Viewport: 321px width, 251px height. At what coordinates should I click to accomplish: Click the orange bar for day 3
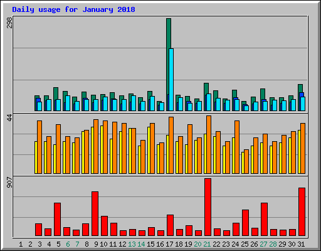[39, 147]
